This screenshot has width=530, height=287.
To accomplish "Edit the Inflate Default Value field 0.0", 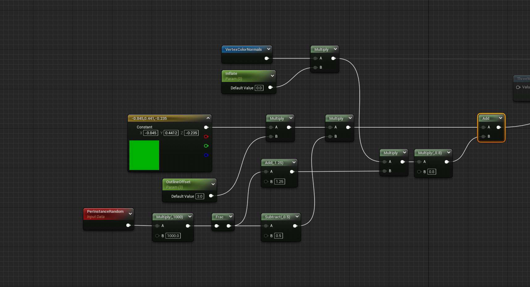I will [259, 88].
